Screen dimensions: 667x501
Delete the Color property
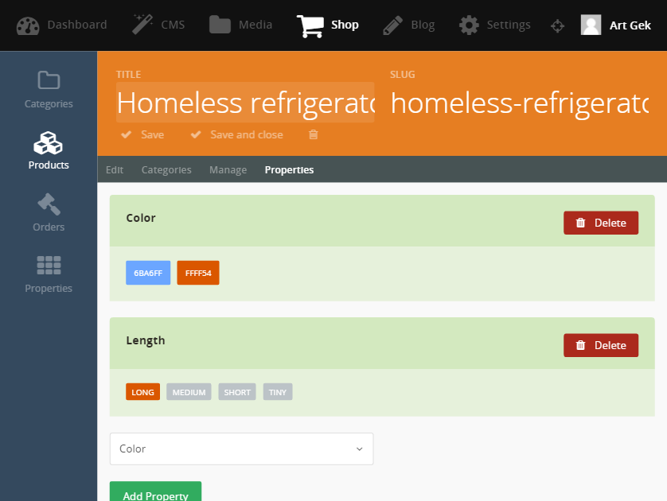[x=601, y=223]
